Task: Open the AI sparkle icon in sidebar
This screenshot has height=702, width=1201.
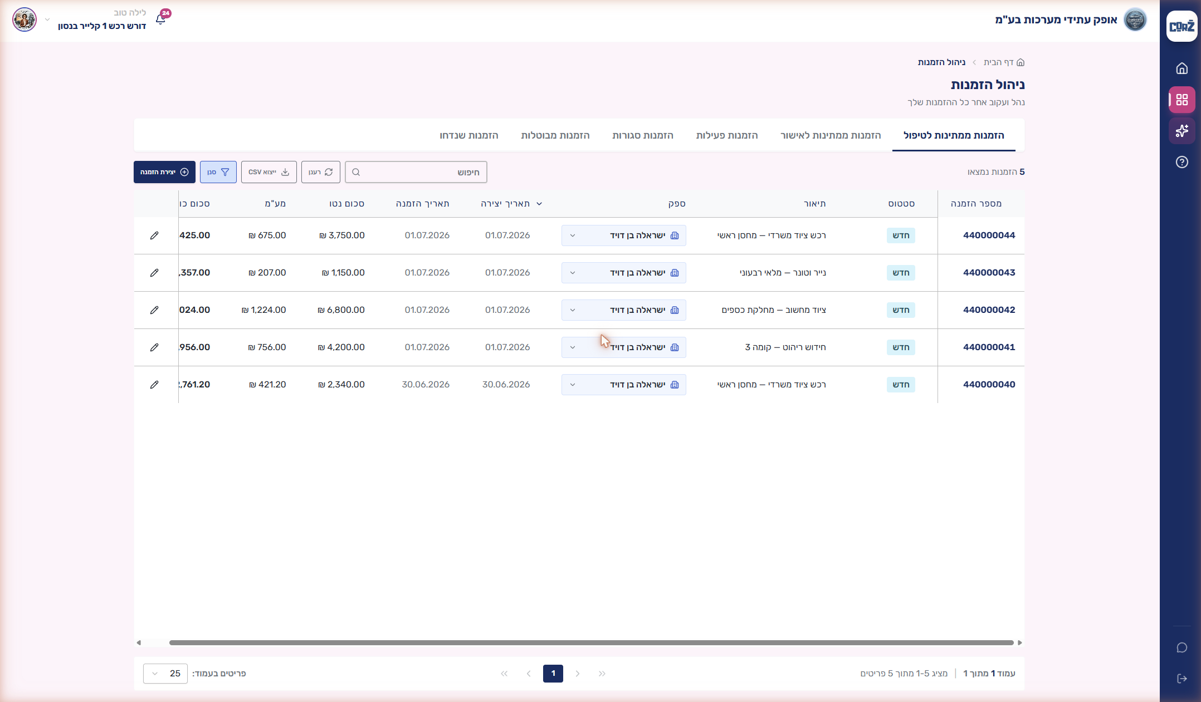Action: pos(1182,131)
